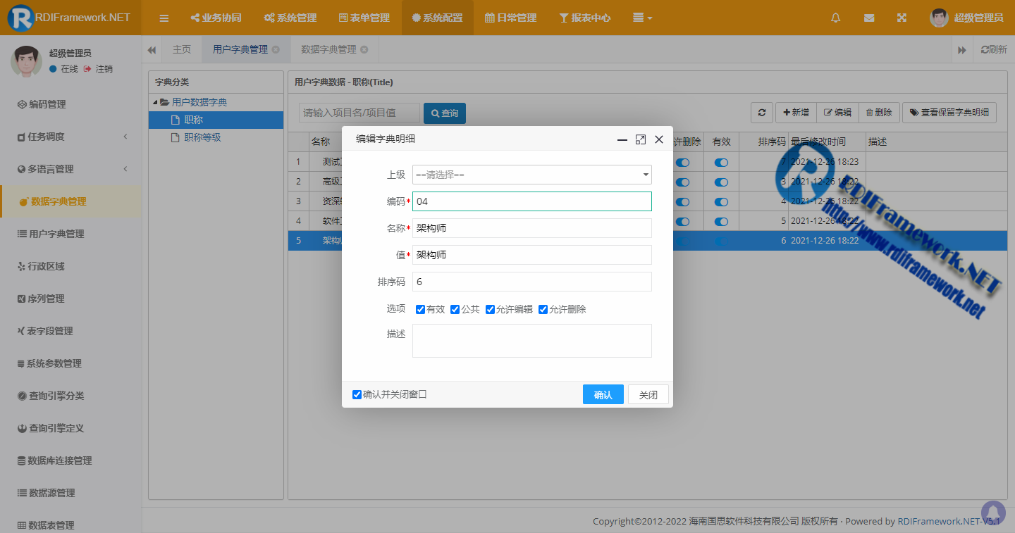
Task: Open the mail envelope icon
Action: click(x=869, y=18)
